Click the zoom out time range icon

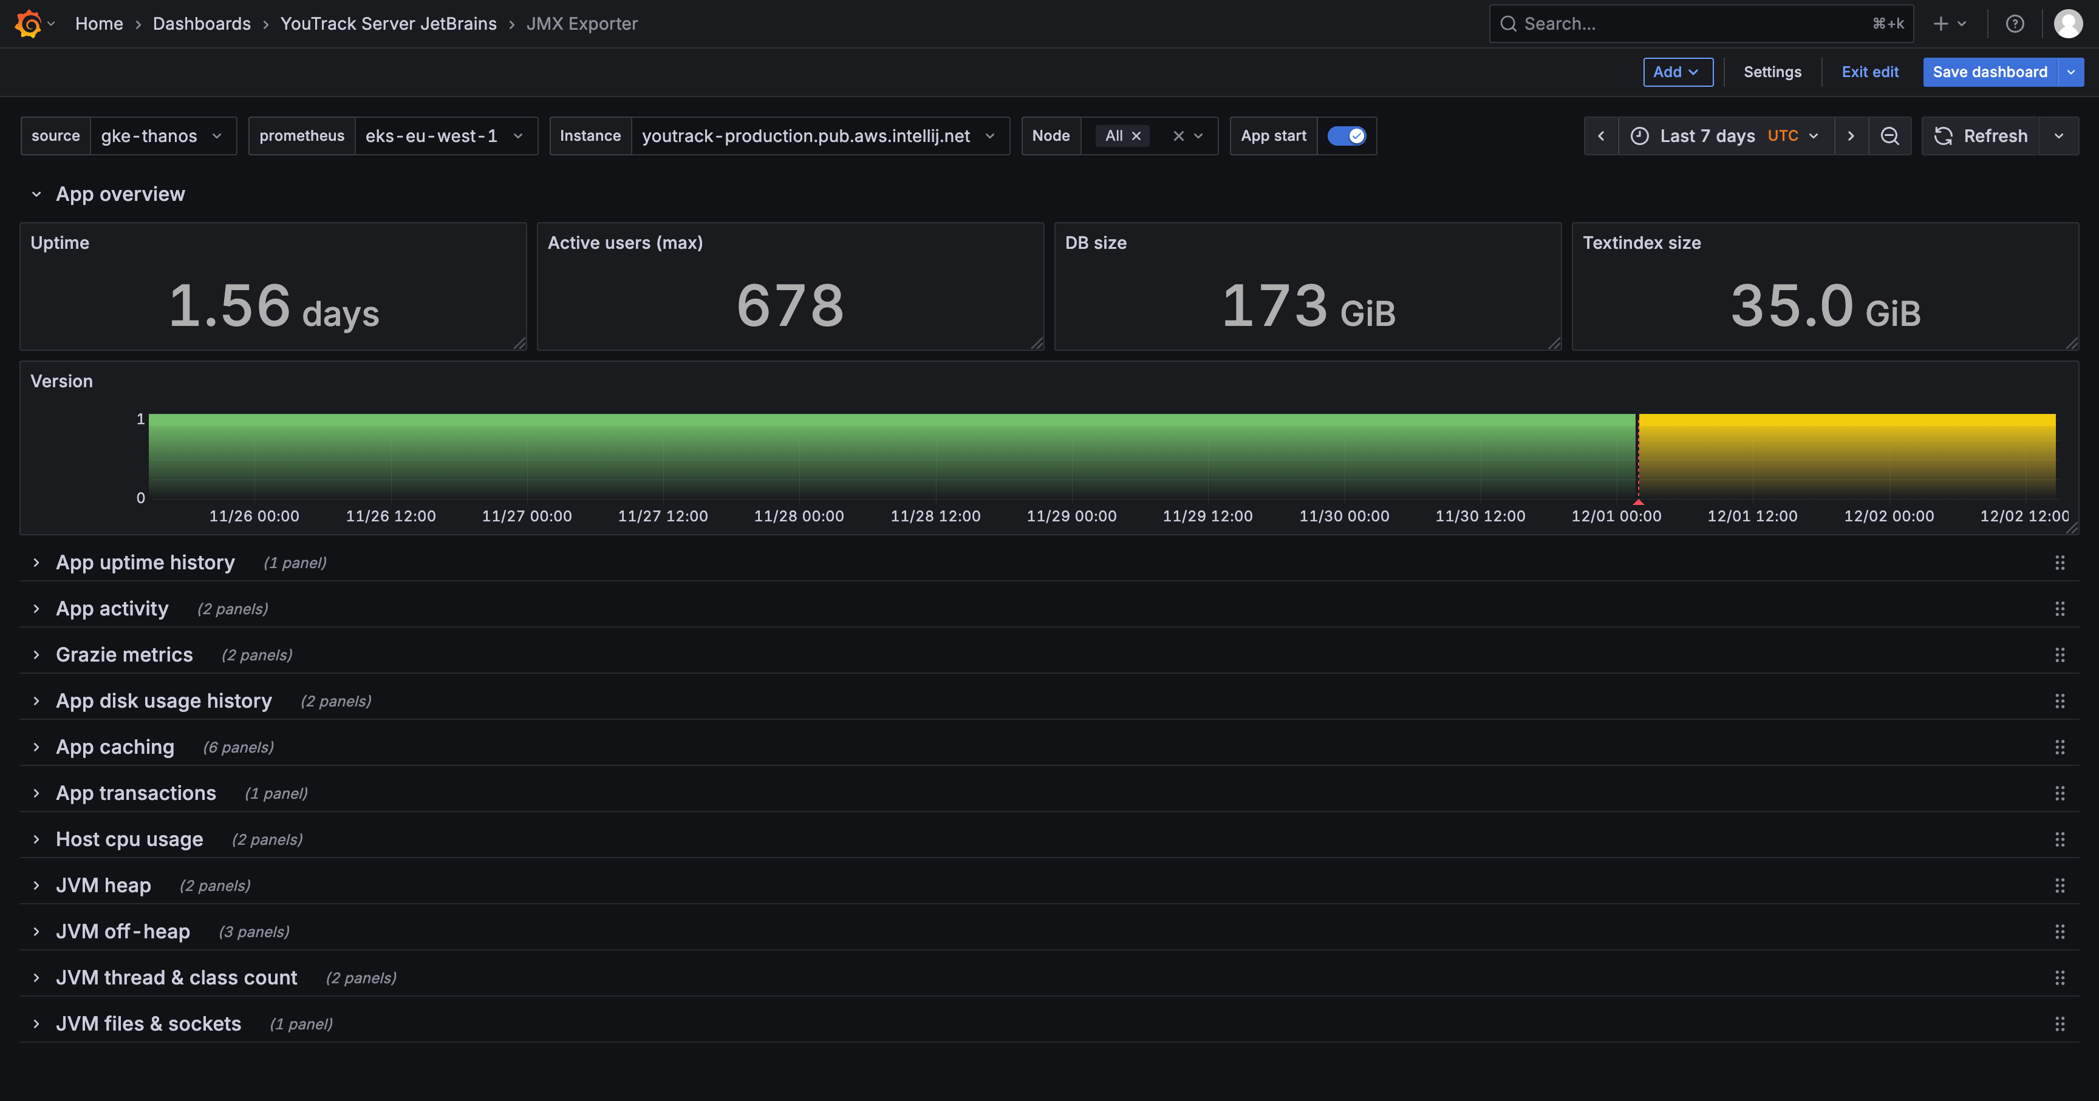[1889, 136]
